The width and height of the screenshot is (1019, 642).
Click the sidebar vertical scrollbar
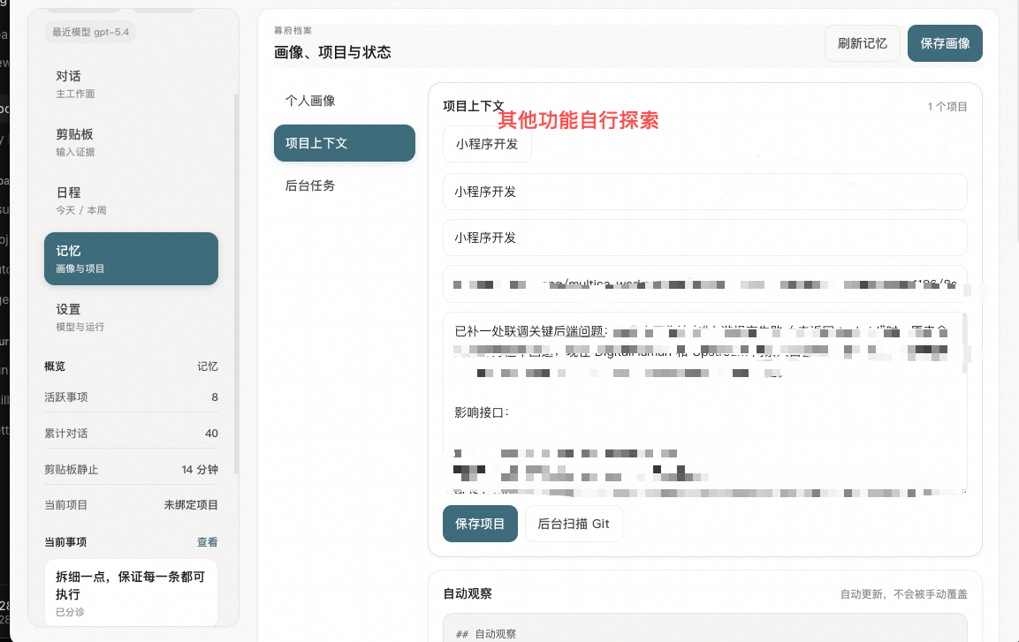point(236,283)
